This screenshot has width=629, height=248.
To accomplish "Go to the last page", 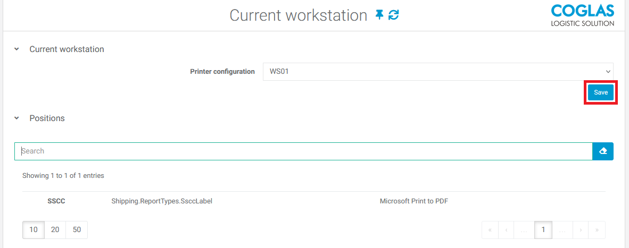I will pyautogui.click(x=597, y=230).
